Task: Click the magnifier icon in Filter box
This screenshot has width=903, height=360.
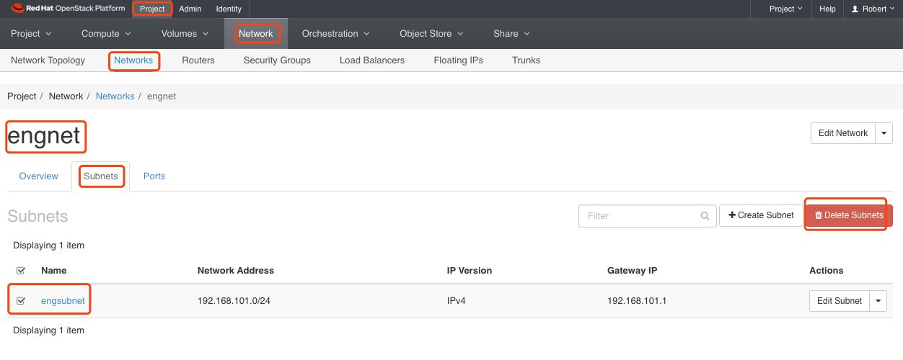Action: [705, 216]
